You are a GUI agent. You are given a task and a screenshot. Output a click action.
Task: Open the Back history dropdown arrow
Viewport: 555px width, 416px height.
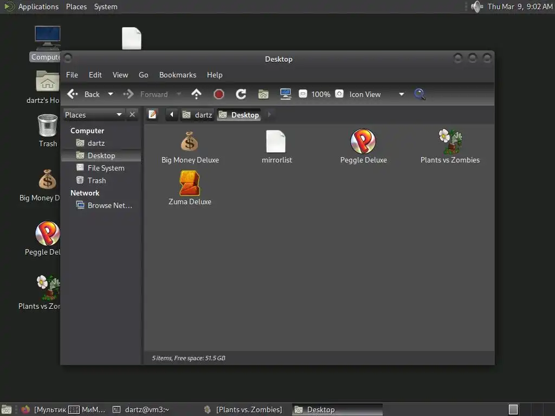tap(111, 94)
